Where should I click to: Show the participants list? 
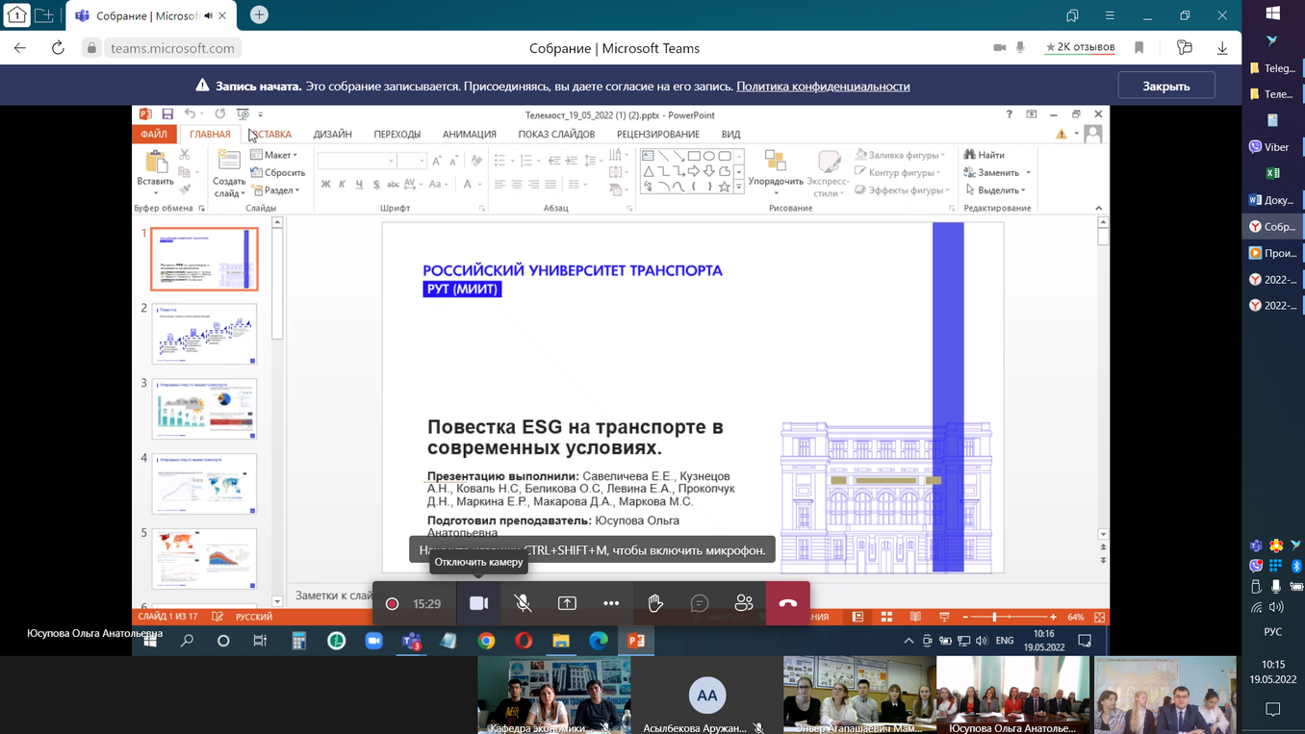pyautogui.click(x=744, y=603)
